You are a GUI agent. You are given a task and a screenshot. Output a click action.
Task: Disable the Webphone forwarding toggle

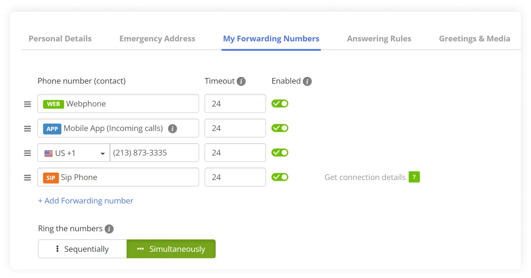click(x=280, y=104)
